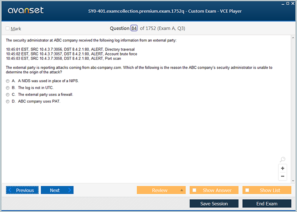Viewport: 297px width, 212px height.
Task: Click the right arrow on Next button
Action: click(x=70, y=190)
